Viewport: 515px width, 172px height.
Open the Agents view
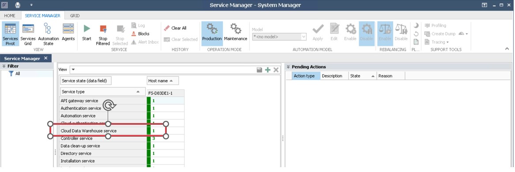click(x=68, y=32)
